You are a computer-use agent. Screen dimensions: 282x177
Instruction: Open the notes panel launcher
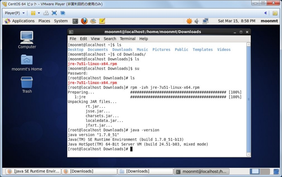[102, 21]
